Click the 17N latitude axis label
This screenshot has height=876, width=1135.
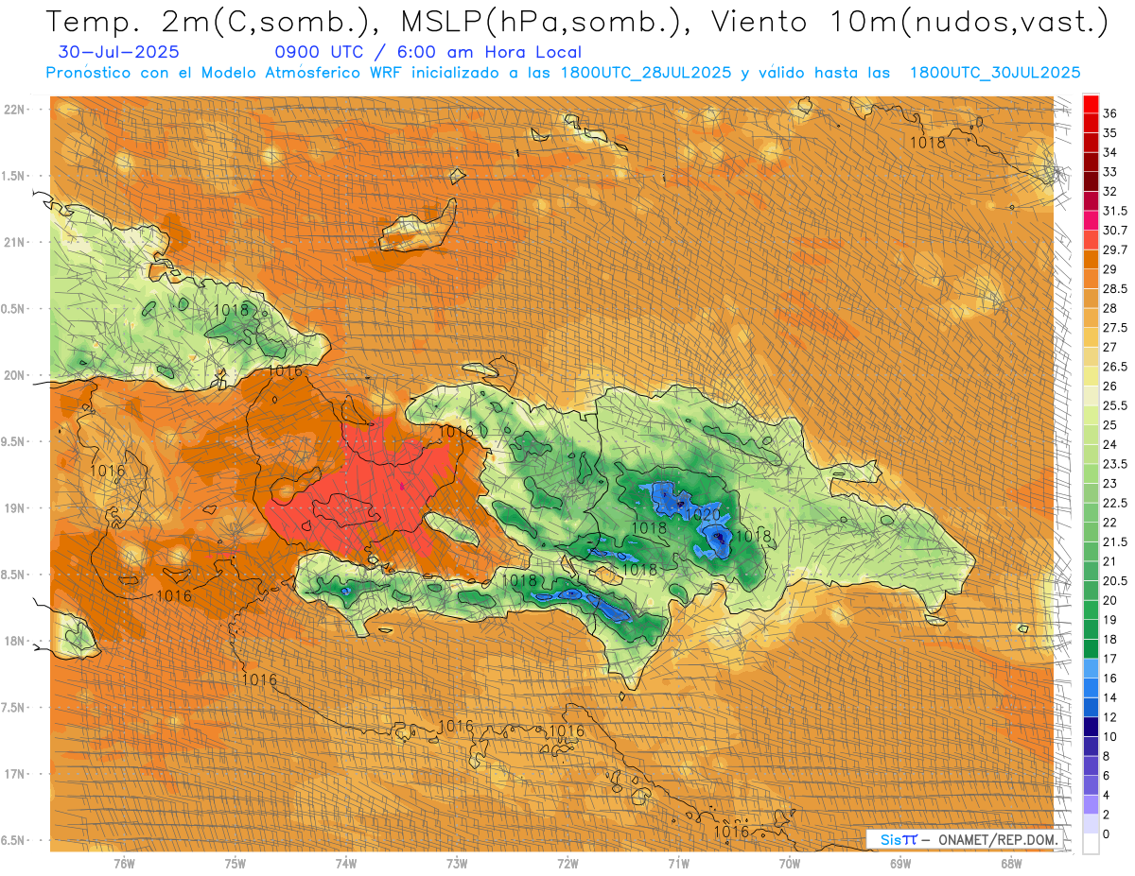[x=16, y=774]
